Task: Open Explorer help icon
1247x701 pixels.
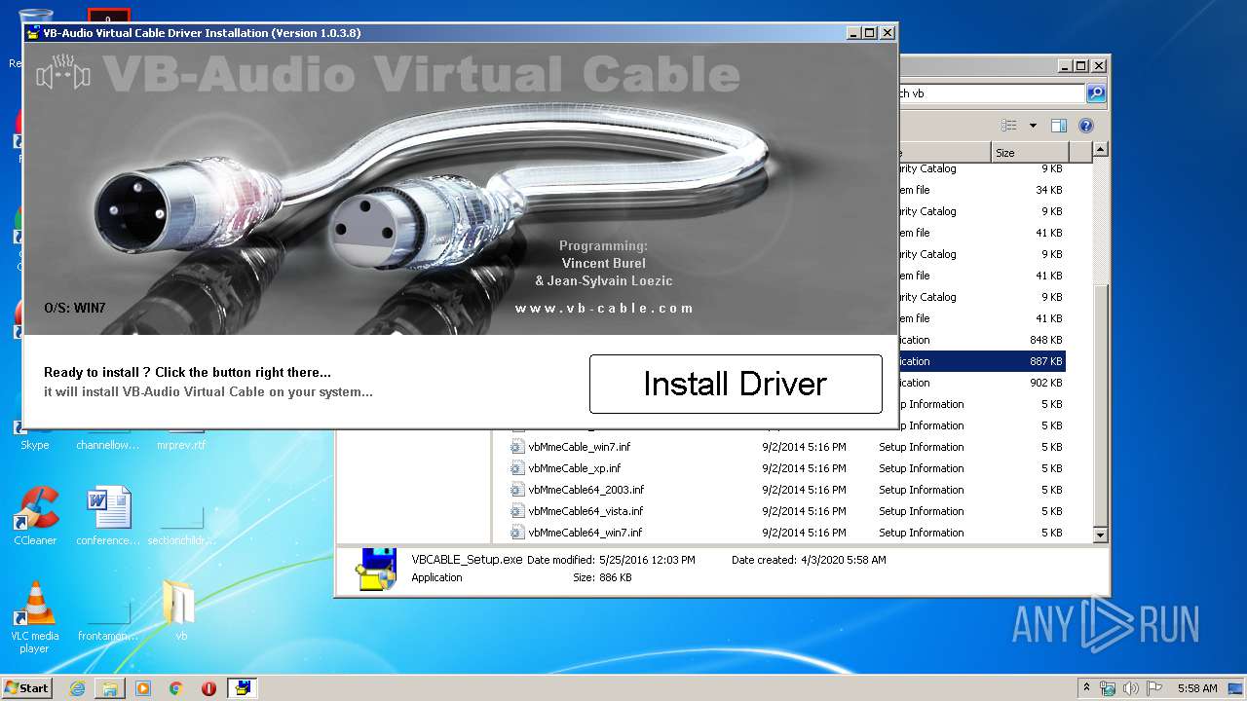Action: tap(1086, 126)
